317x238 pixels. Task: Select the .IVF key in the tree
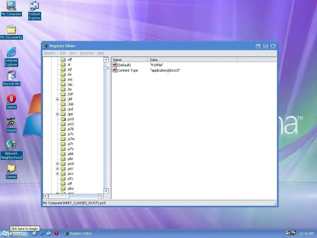(x=70, y=94)
